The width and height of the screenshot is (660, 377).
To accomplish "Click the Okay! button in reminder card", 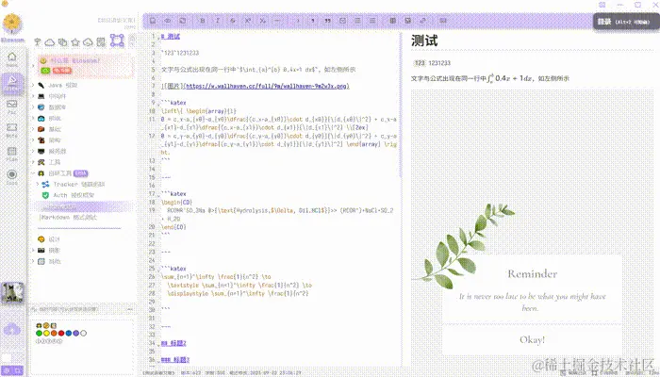I will click(532, 339).
